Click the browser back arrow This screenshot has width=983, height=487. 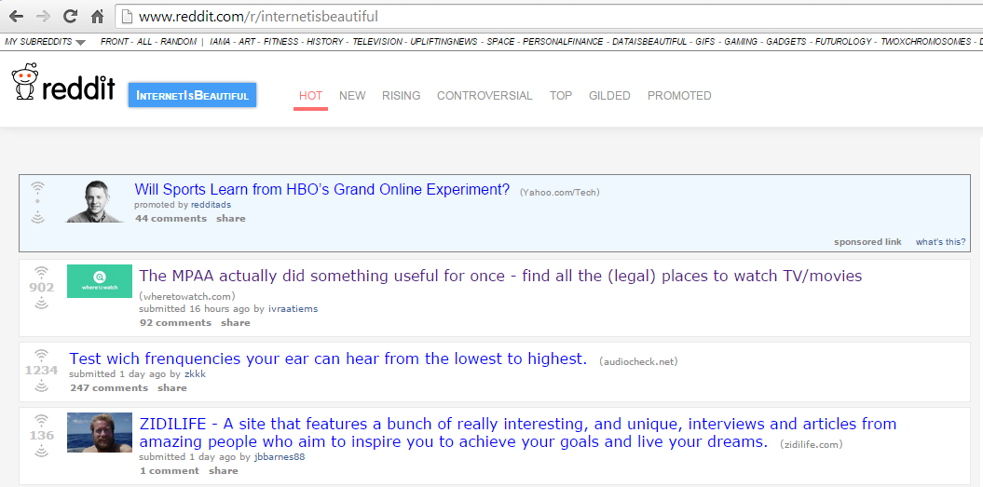(16, 17)
